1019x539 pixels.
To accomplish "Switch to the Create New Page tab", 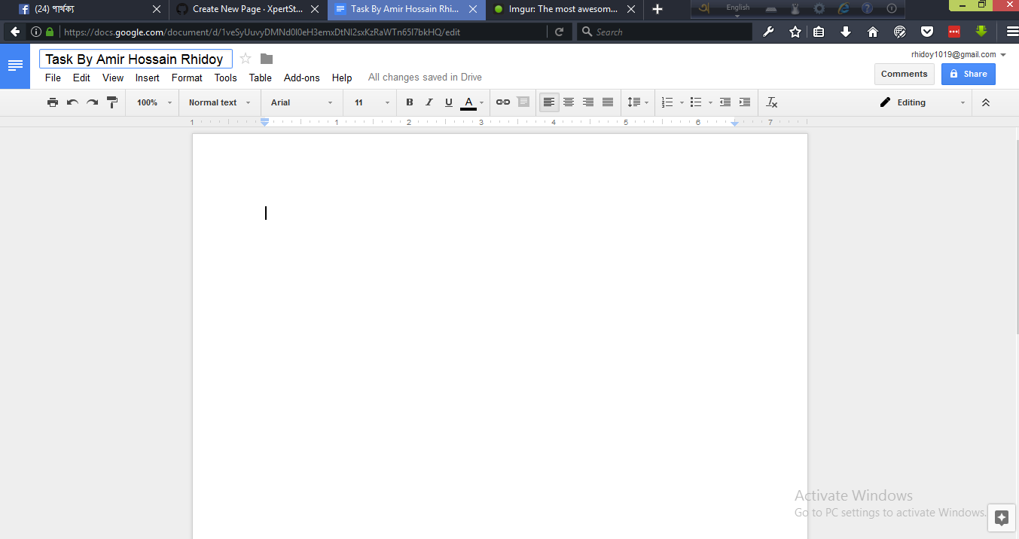I will pos(247,9).
